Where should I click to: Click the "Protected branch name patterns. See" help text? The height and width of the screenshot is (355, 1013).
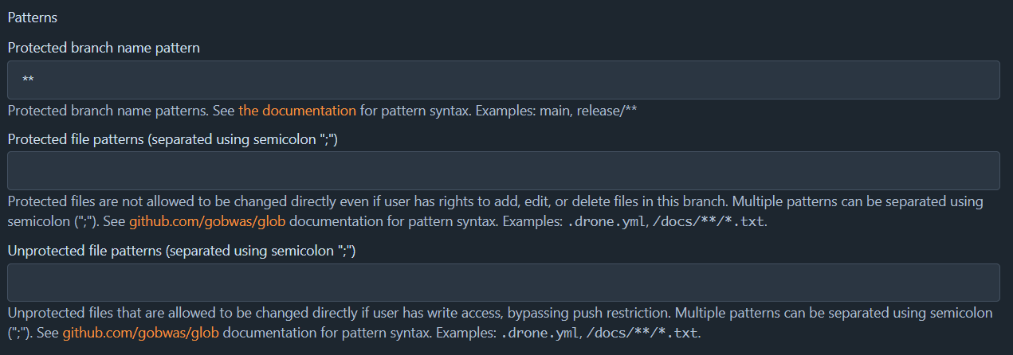121,111
